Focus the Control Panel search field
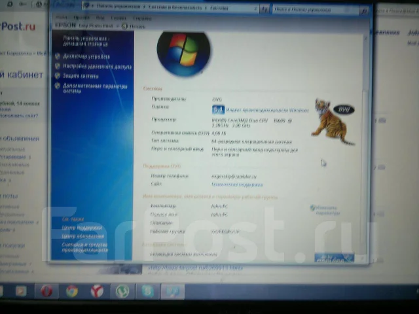Image resolution: width=419 pixels, height=314 pixels. [316, 10]
